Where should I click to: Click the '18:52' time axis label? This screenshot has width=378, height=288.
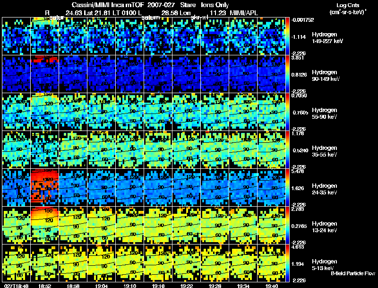(44, 286)
